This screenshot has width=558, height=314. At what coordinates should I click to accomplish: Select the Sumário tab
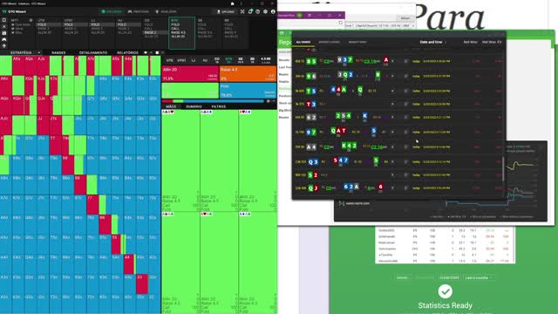pyautogui.click(x=194, y=106)
